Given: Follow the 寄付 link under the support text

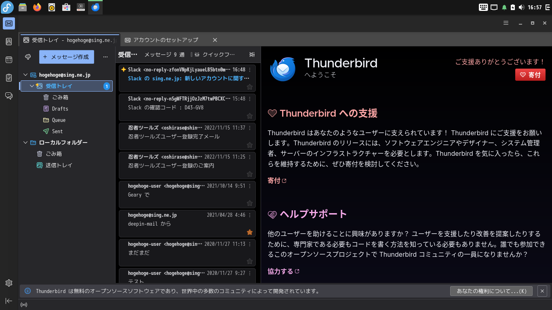Looking at the screenshot, I should click(x=277, y=181).
